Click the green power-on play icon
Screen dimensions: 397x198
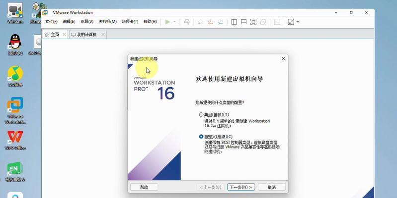pos(167,22)
